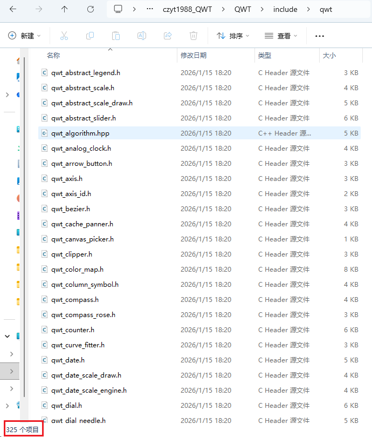372x437 pixels.
Task: Click 8 KB size of qwt_color_map.h
Action: coord(351,269)
